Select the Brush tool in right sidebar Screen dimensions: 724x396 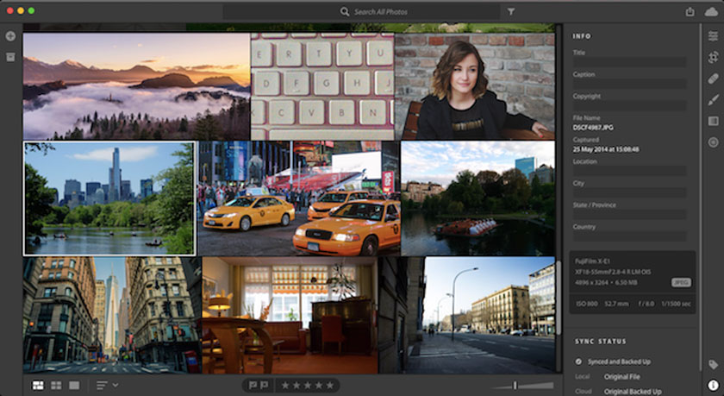click(713, 100)
